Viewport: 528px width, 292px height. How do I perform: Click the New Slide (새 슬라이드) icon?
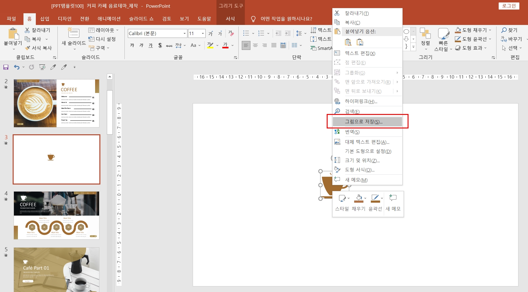[x=73, y=33]
